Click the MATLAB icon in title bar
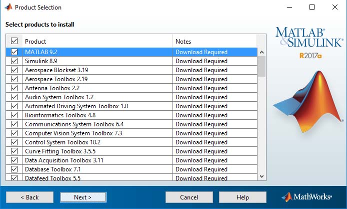This screenshot has width=347, height=209. [8, 7]
